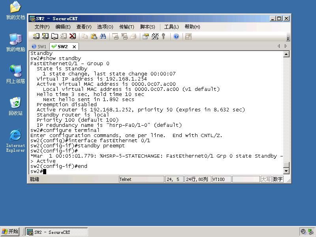Click the Paste clipboard icon
The width and height of the screenshot is (316, 237).
point(94,36)
